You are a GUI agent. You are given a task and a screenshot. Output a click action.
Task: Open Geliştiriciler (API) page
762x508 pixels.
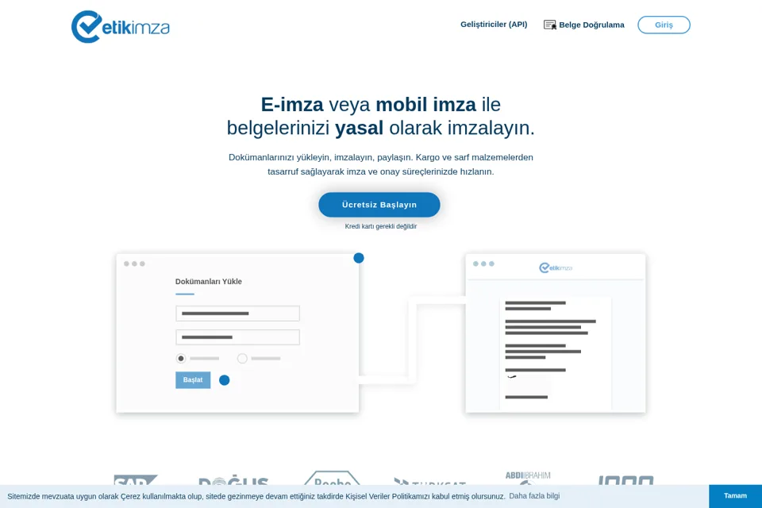click(494, 25)
